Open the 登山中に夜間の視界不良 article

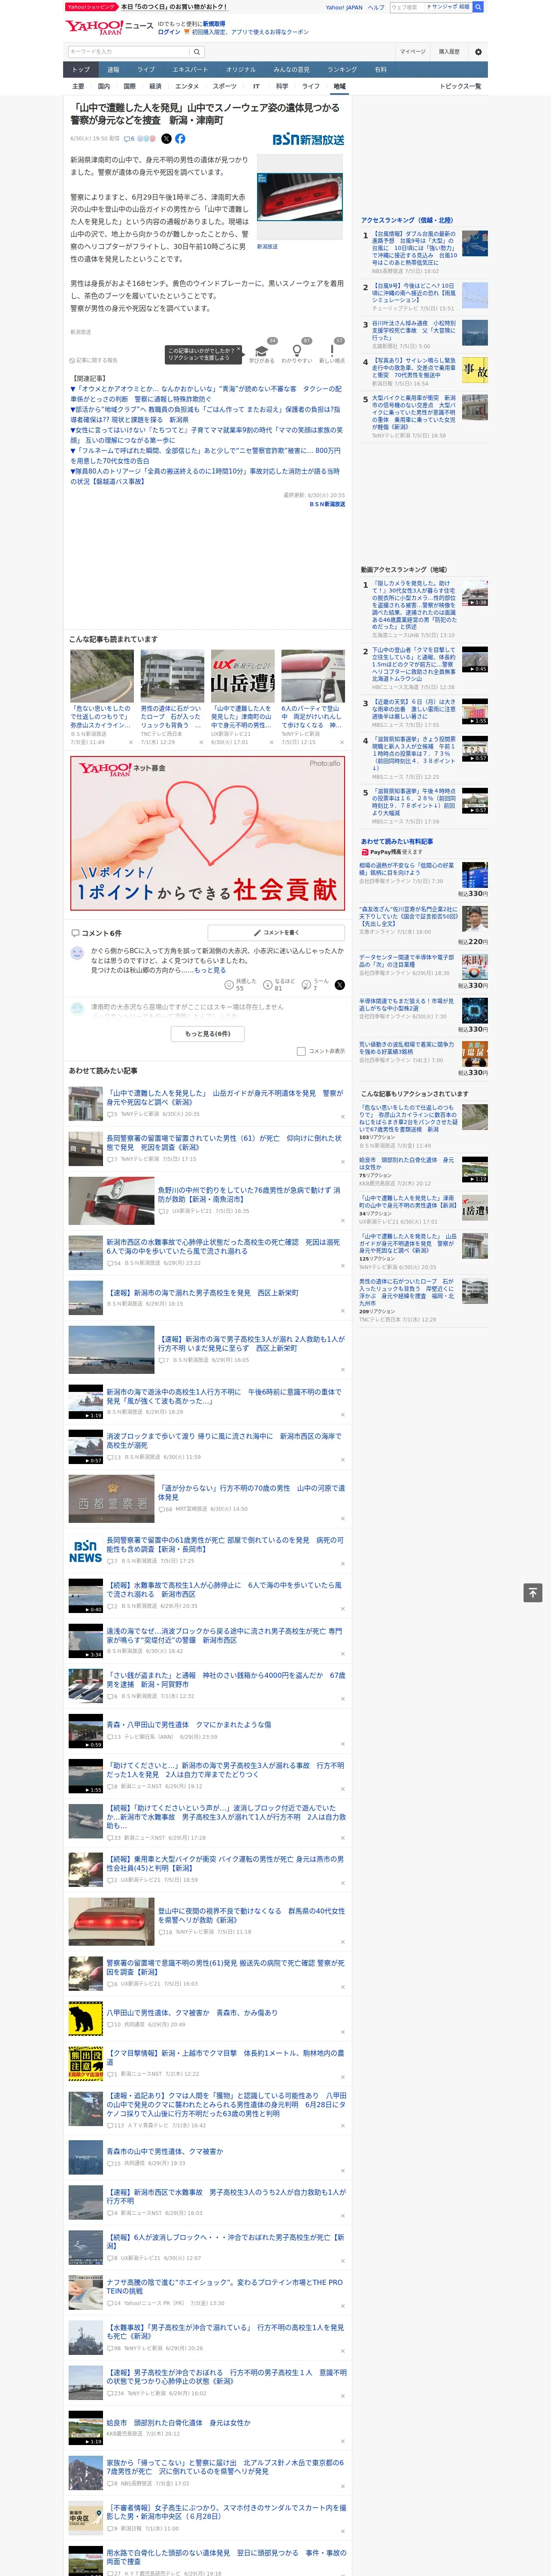[251, 1915]
